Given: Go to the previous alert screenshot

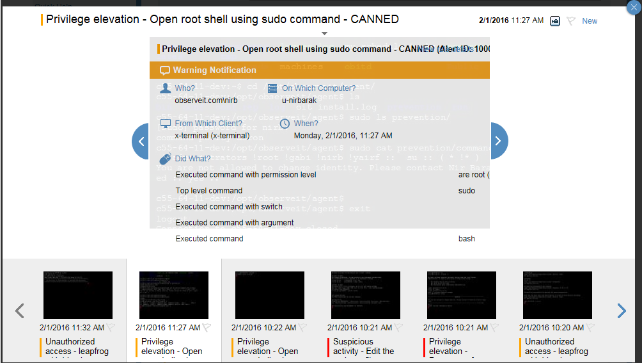Looking at the screenshot, I should tap(141, 141).
